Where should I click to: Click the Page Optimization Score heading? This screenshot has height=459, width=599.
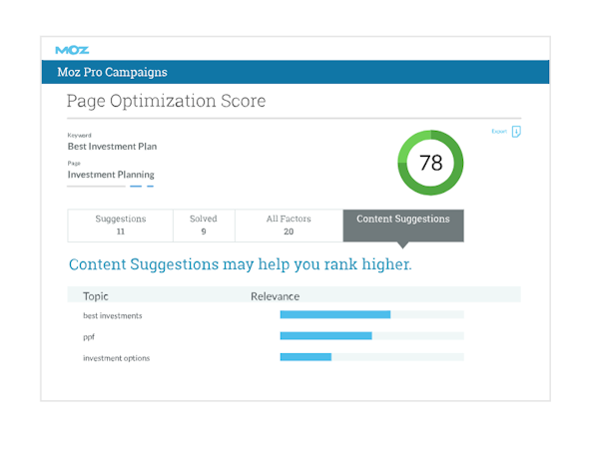(166, 101)
